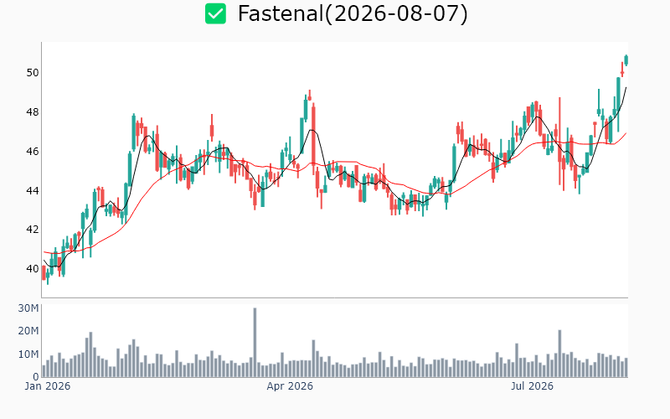Click the latest green candlestick above 50
This screenshot has height=419, width=670.
click(626, 60)
